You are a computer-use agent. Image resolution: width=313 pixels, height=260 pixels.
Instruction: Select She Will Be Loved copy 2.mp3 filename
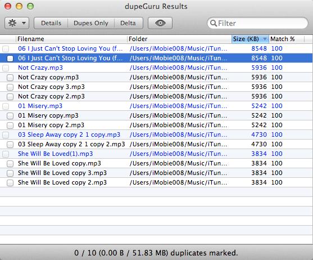(x=62, y=183)
